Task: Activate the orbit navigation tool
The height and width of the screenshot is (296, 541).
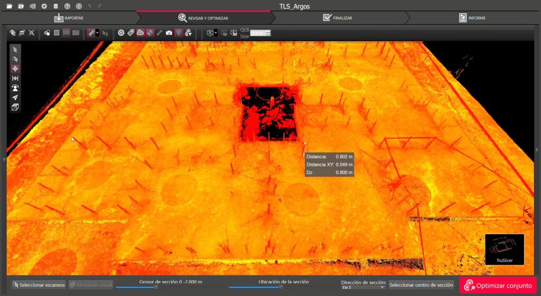Action: 15,69
